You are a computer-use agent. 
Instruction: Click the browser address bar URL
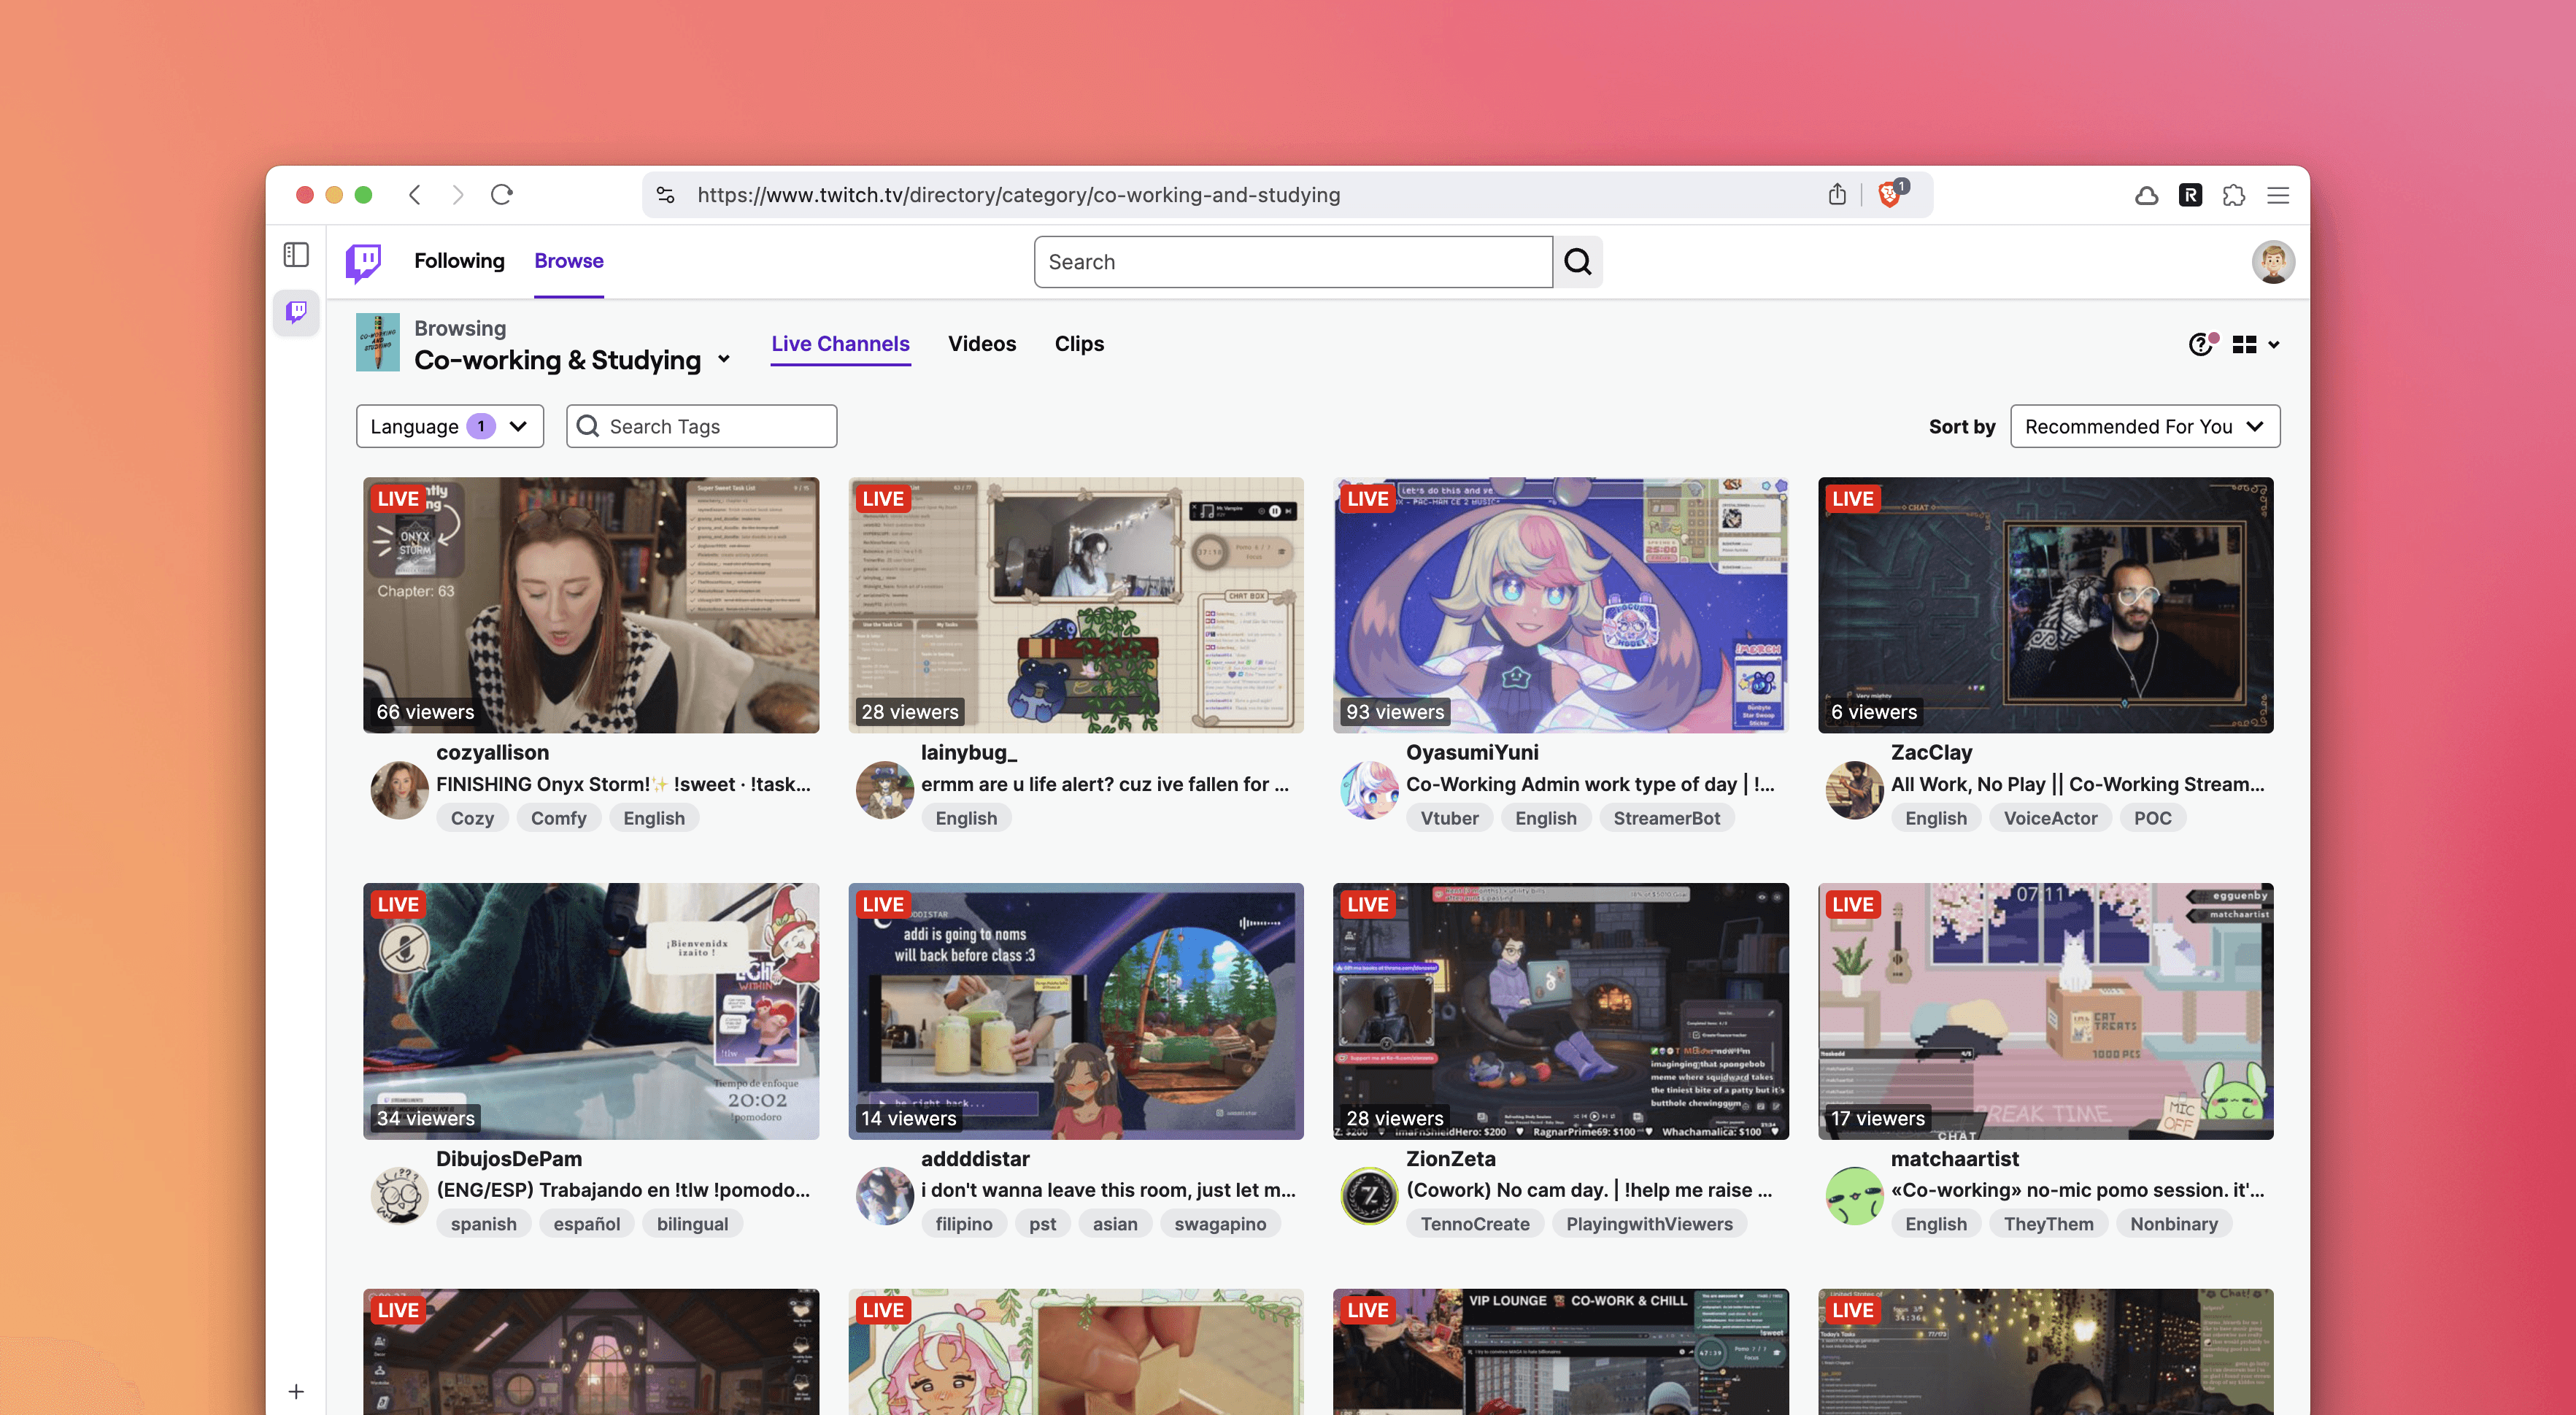coord(1019,195)
